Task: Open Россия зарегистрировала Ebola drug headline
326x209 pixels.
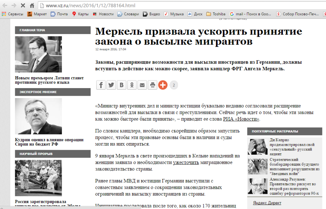Action: (48, 204)
